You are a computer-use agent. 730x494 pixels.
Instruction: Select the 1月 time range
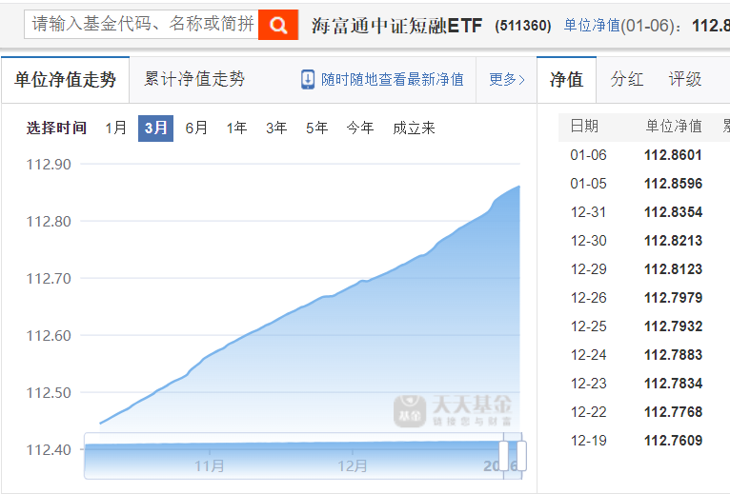click(x=115, y=128)
